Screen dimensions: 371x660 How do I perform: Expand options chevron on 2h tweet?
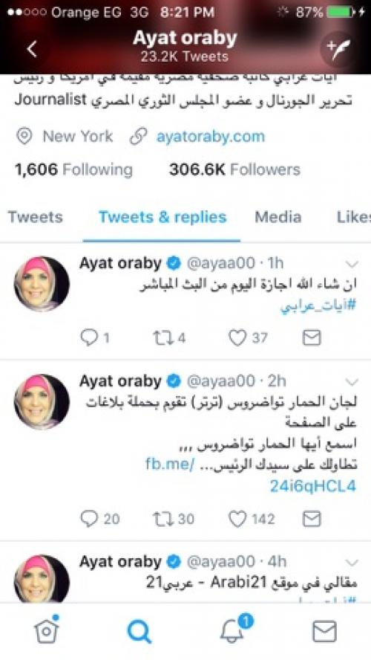click(351, 382)
